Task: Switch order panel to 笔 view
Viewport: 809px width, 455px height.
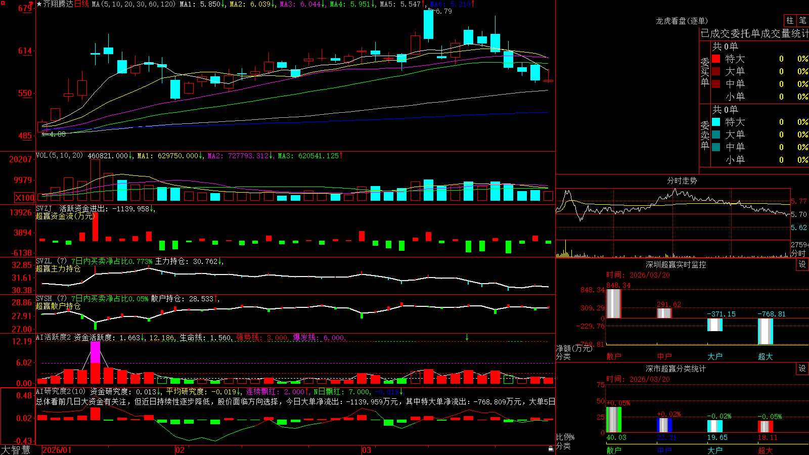Action: click(x=803, y=21)
